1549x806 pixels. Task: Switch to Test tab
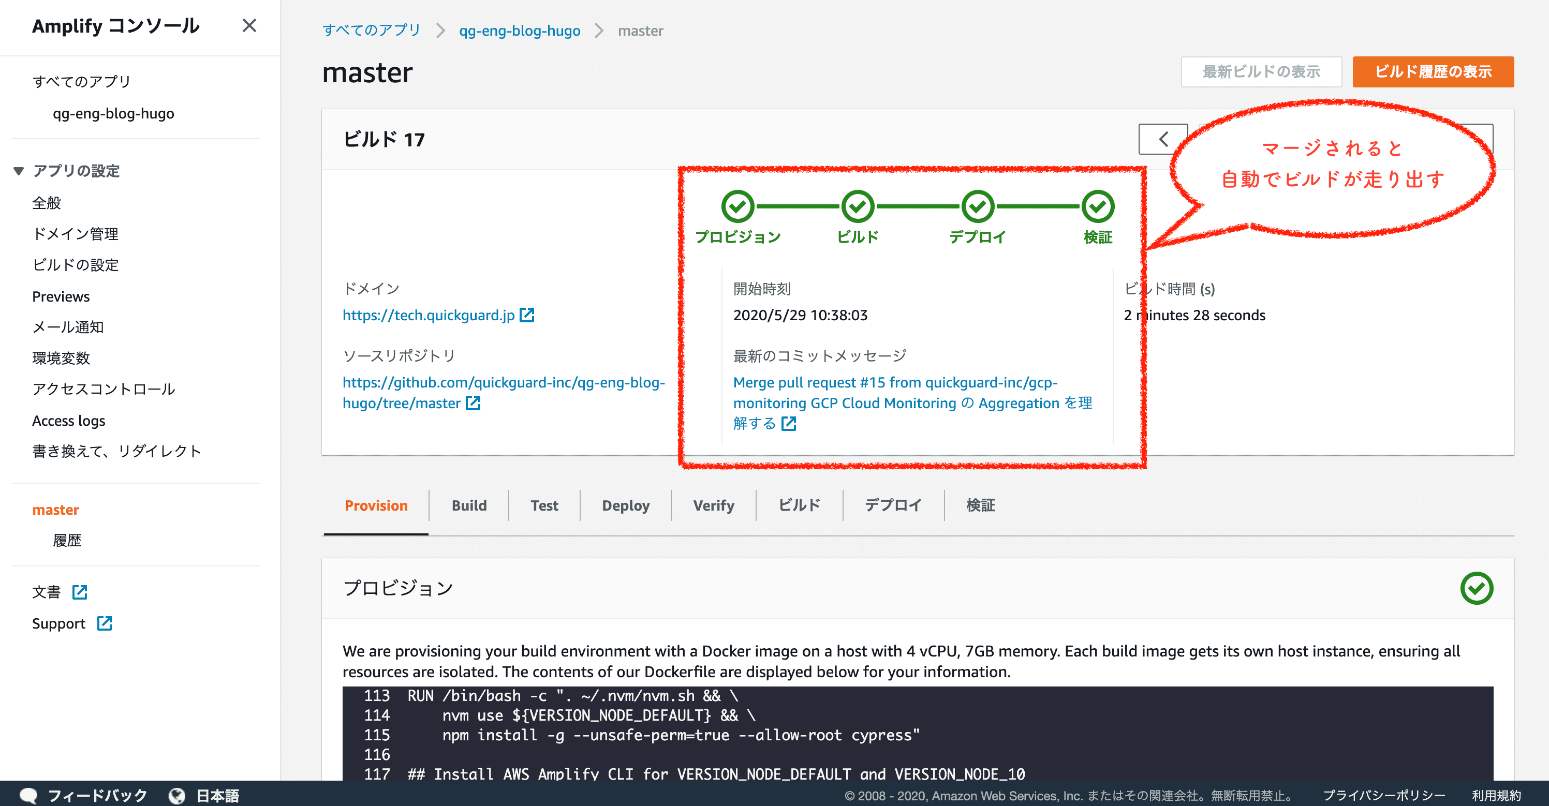[x=544, y=505]
